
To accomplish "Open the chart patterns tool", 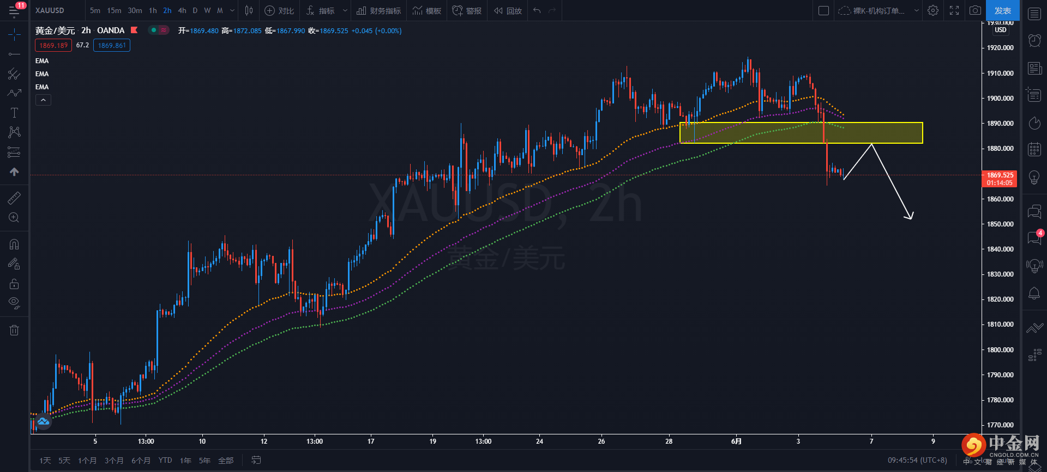I will click(15, 132).
